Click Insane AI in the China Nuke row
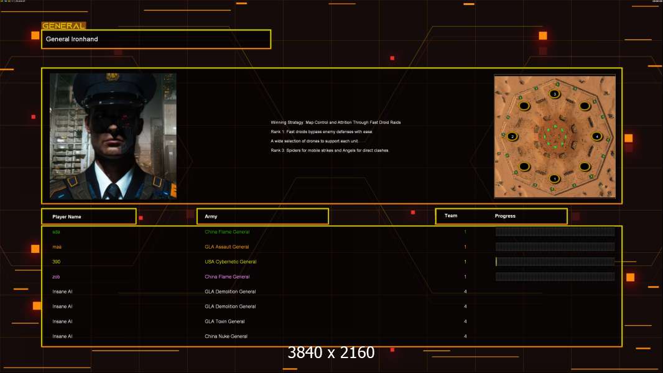This screenshot has width=663, height=373. click(x=62, y=336)
